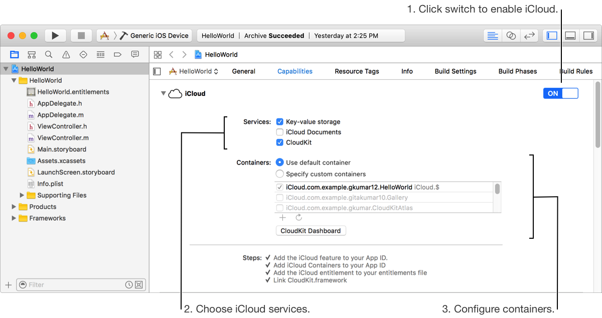Expand the Supporting Files folder
This screenshot has width=602, height=318.
(22, 195)
